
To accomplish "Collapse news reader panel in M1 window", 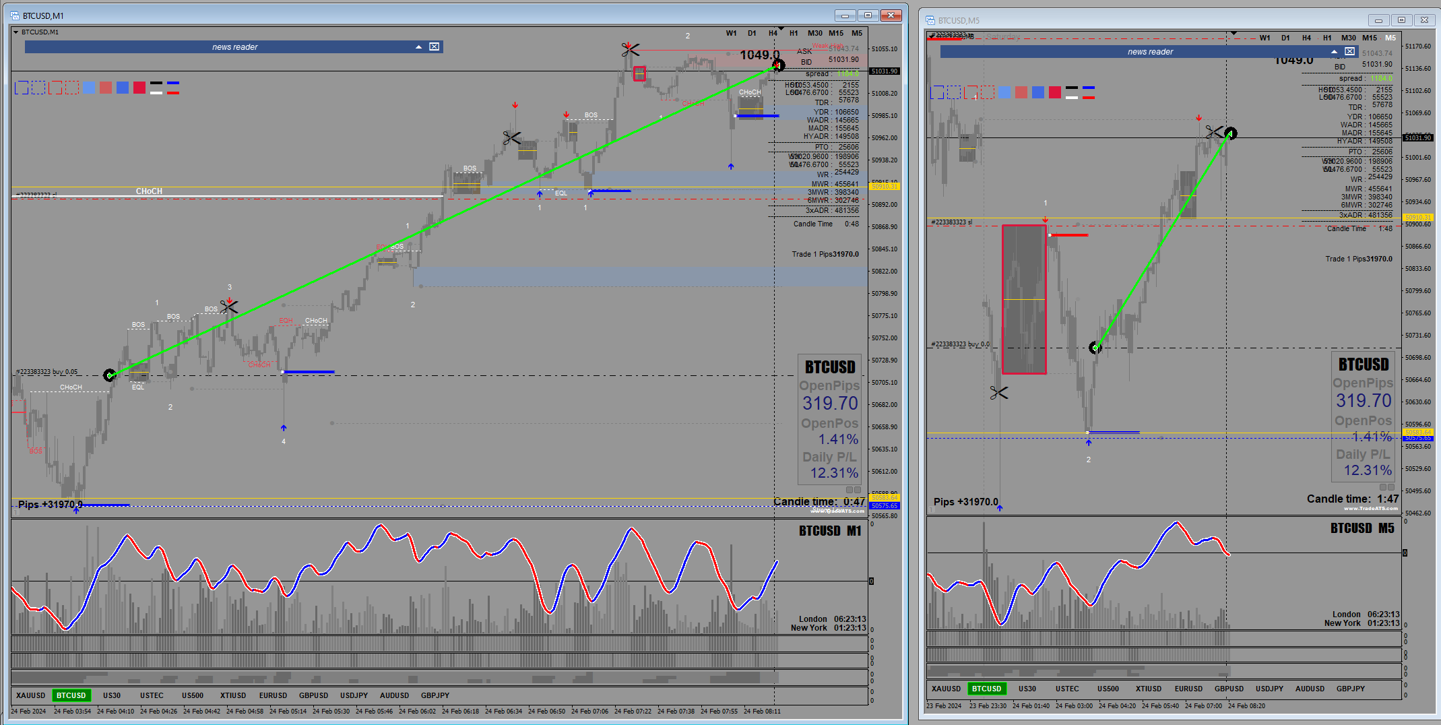I will click(x=418, y=46).
